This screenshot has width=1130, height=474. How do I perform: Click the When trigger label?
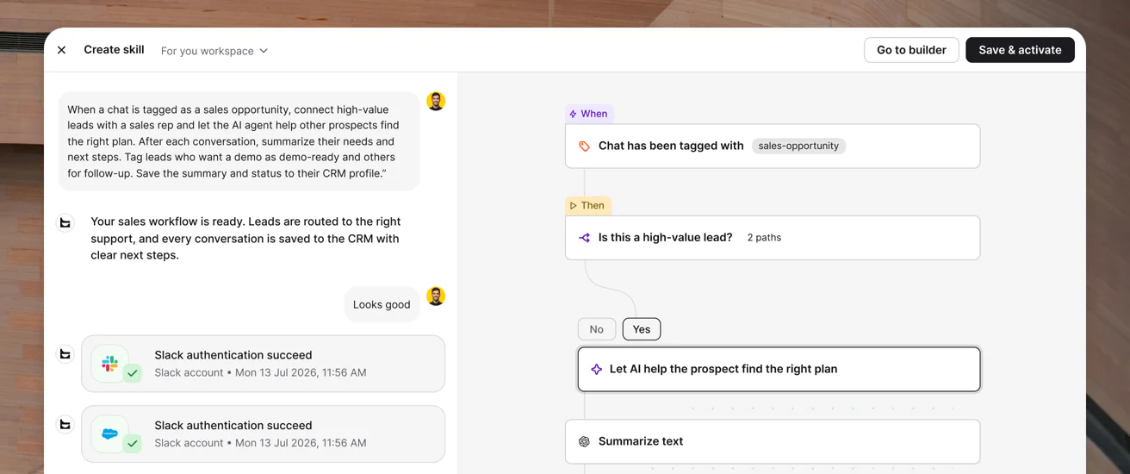(x=588, y=114)
